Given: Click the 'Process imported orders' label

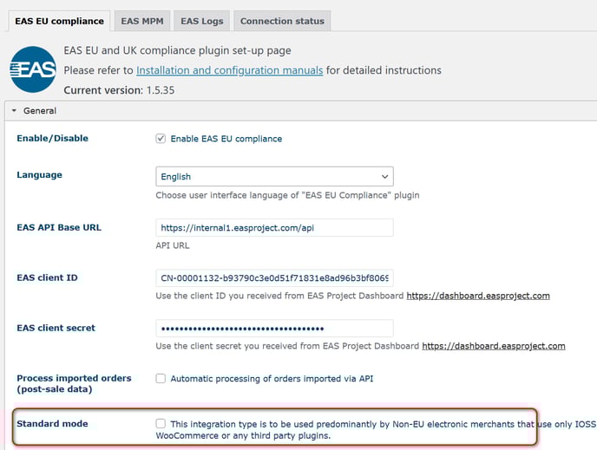Looking at the screenshot, I should point(75,383).
